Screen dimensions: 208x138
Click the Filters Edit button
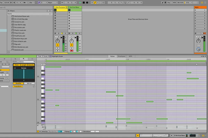[49, 11]
